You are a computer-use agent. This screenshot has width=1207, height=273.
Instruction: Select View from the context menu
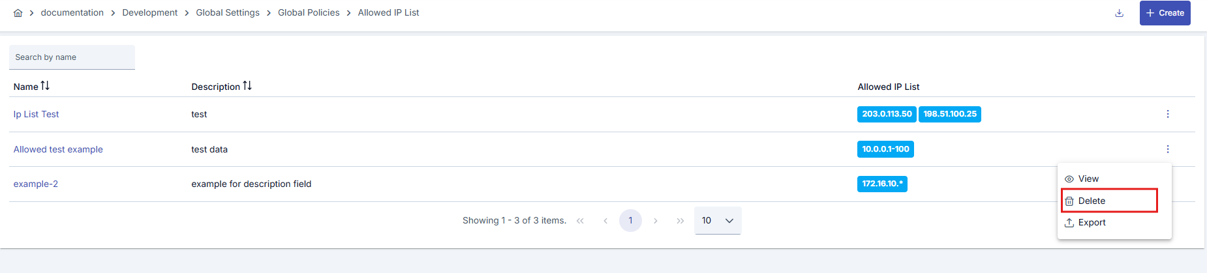click(x=1088, y=179)
